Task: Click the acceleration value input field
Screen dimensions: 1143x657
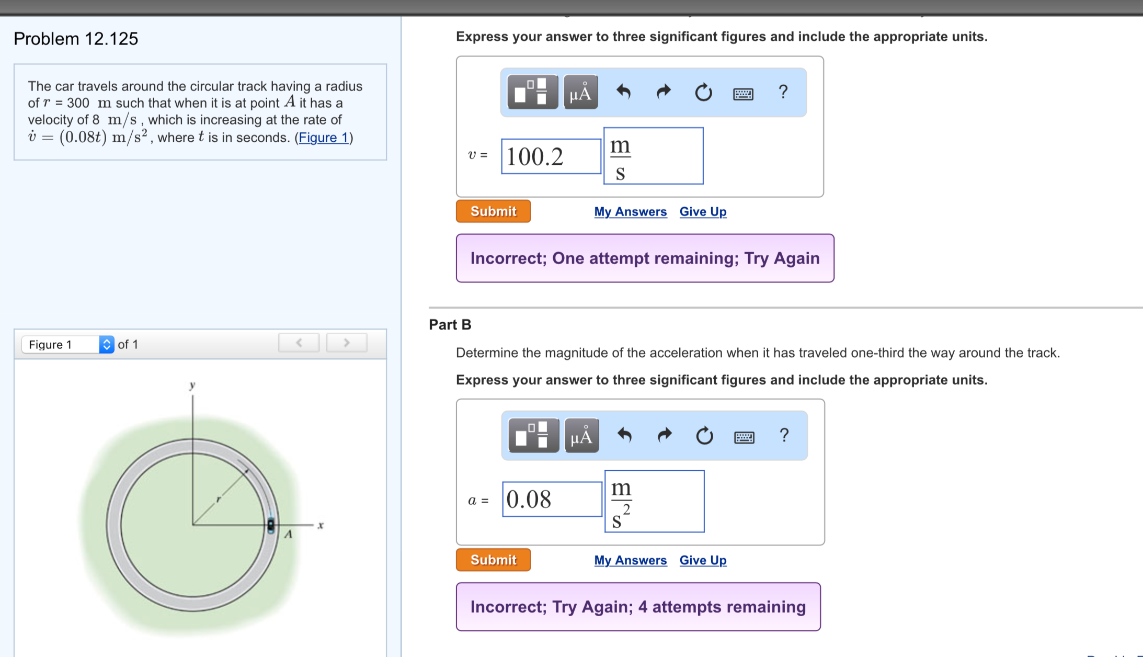Action: click(x=552, y=500)
